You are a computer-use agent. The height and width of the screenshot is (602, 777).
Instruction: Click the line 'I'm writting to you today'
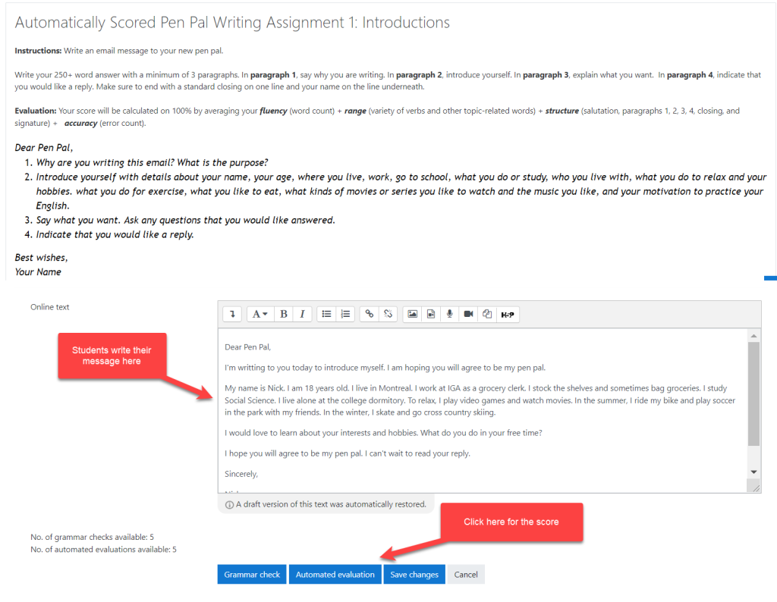(x=385, y=368)
